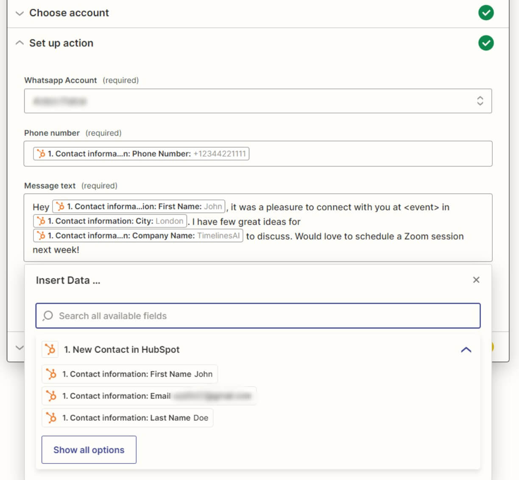
Task: Click green checkmark next to Set up action
Action: pos(486,43)
